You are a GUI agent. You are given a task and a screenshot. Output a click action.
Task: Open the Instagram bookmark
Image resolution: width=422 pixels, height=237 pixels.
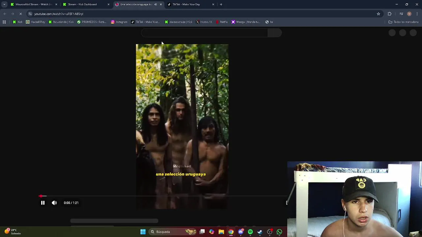click(119, 22)
